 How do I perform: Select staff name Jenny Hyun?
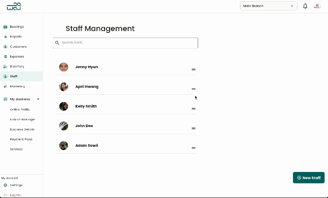87,67
